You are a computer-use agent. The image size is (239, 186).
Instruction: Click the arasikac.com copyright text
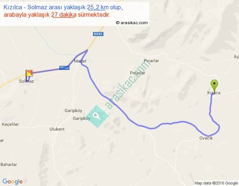coord(132,23)
